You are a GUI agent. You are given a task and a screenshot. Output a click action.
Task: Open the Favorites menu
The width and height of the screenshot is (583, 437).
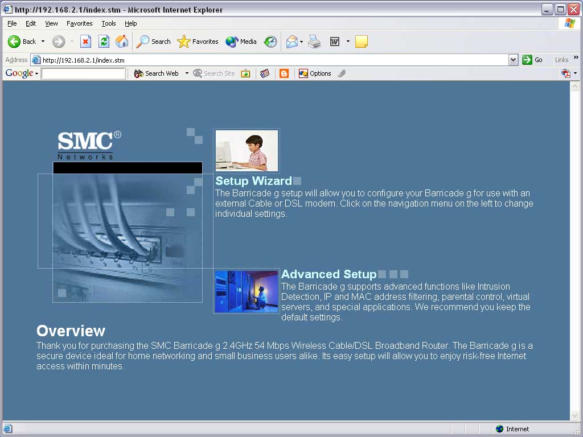(80, 23)
